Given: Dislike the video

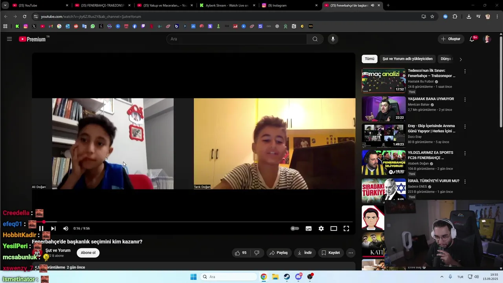Looking at the screenshot, I should (x=257, y=253).
